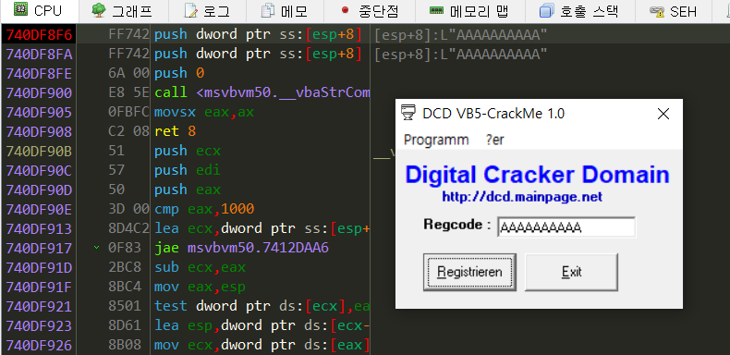Select address 740DF90B
The height and width of the screenshot is (355, 730).
[x=39, y=151]
